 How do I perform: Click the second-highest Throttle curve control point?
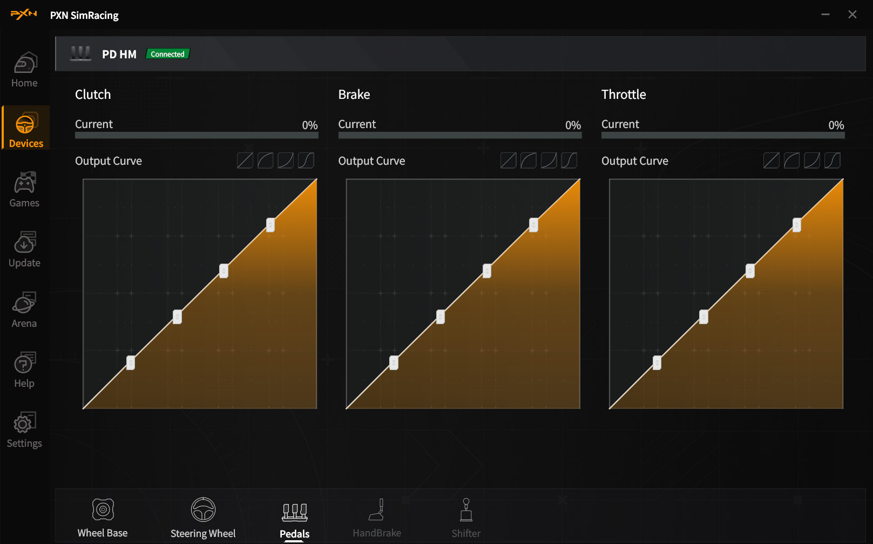750,271
